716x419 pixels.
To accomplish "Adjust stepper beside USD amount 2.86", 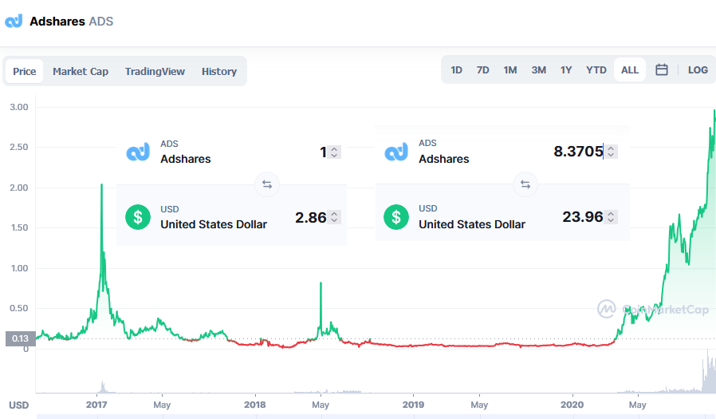I will coord(334,217).
